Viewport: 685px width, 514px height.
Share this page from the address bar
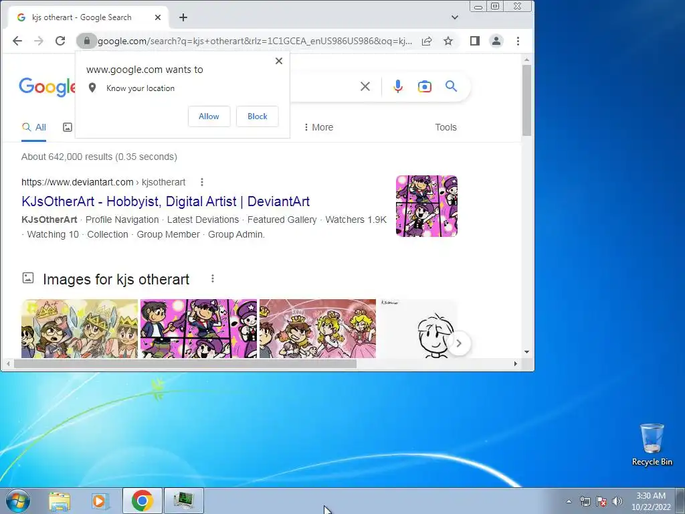(427, 41)
